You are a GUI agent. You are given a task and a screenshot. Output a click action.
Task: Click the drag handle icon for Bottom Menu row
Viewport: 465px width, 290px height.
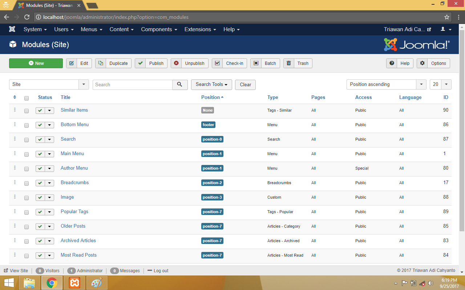[x=15, y=124]
